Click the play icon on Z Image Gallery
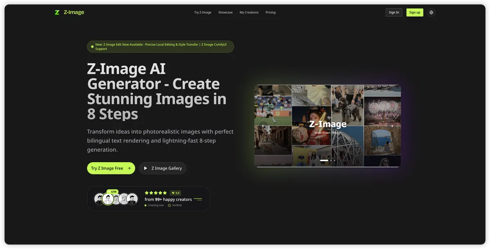The image size is (490, 249). pos(145,168)
